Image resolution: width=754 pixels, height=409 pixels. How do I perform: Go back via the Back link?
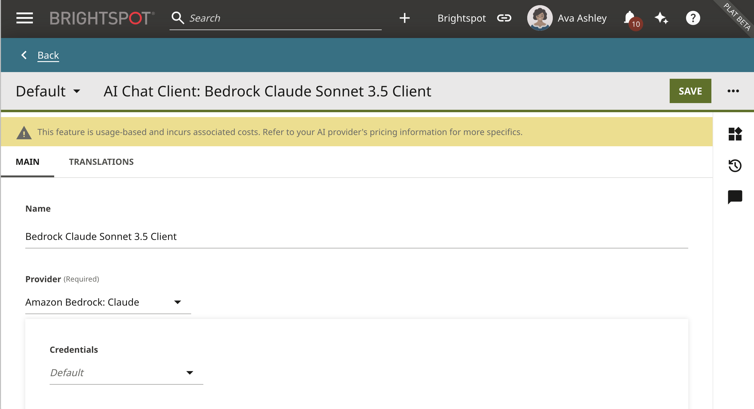click(48, 55)
